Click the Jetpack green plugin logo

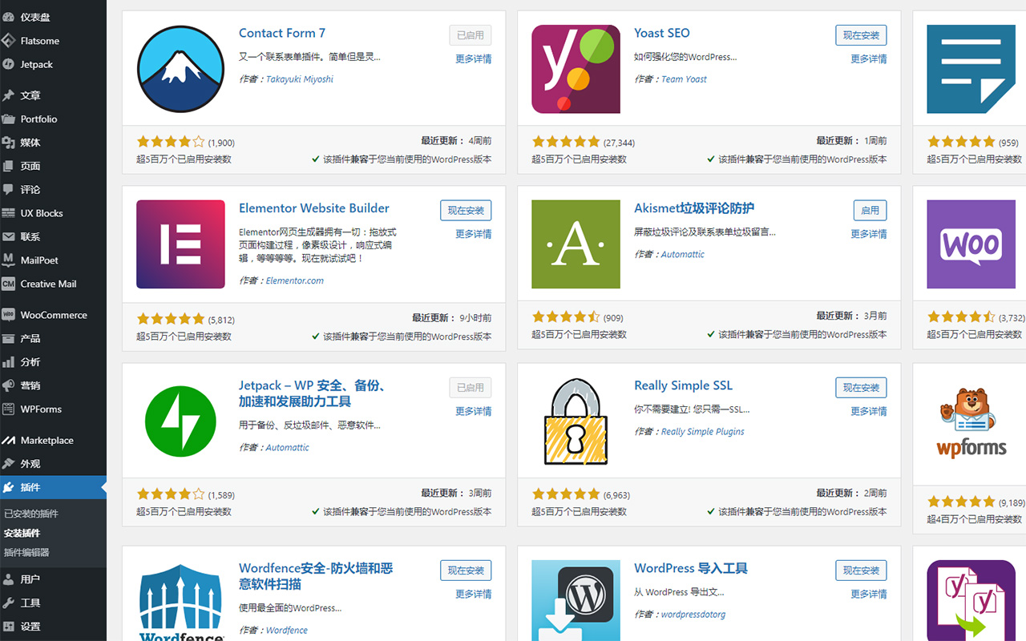[180, 421]
